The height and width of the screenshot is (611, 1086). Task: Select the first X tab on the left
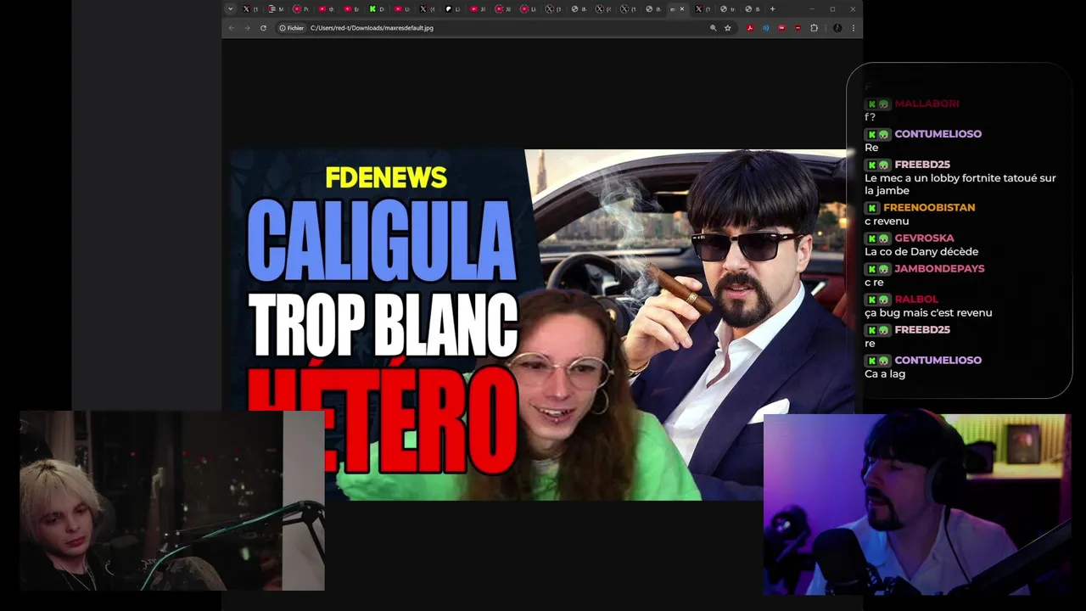[x=249, y=8]
